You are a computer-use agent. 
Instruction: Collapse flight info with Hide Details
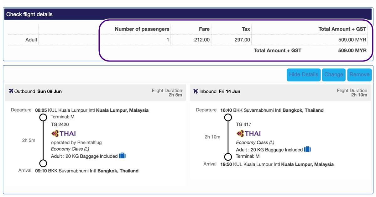point(303,75)
